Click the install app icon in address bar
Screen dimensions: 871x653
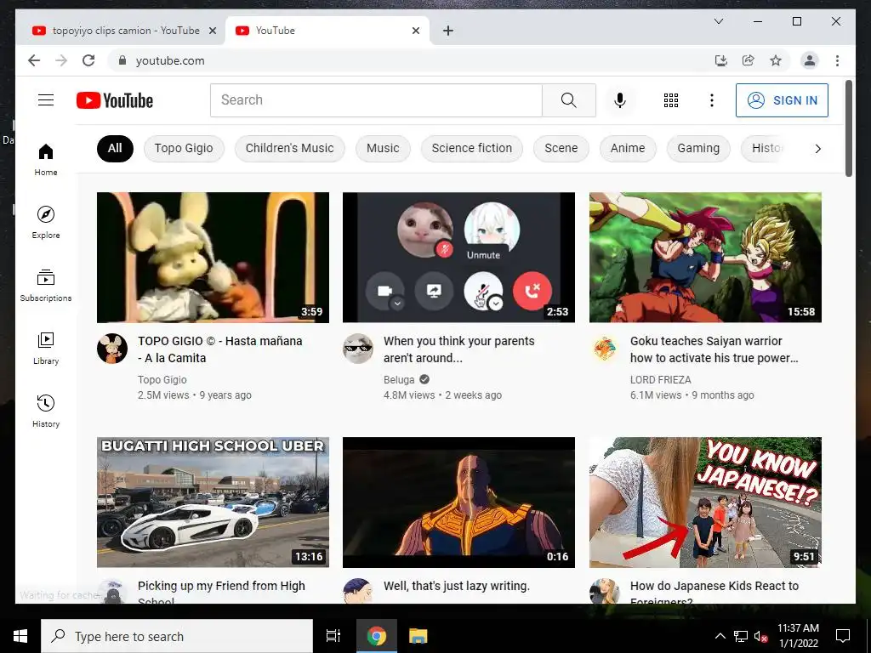click(721, 60)
